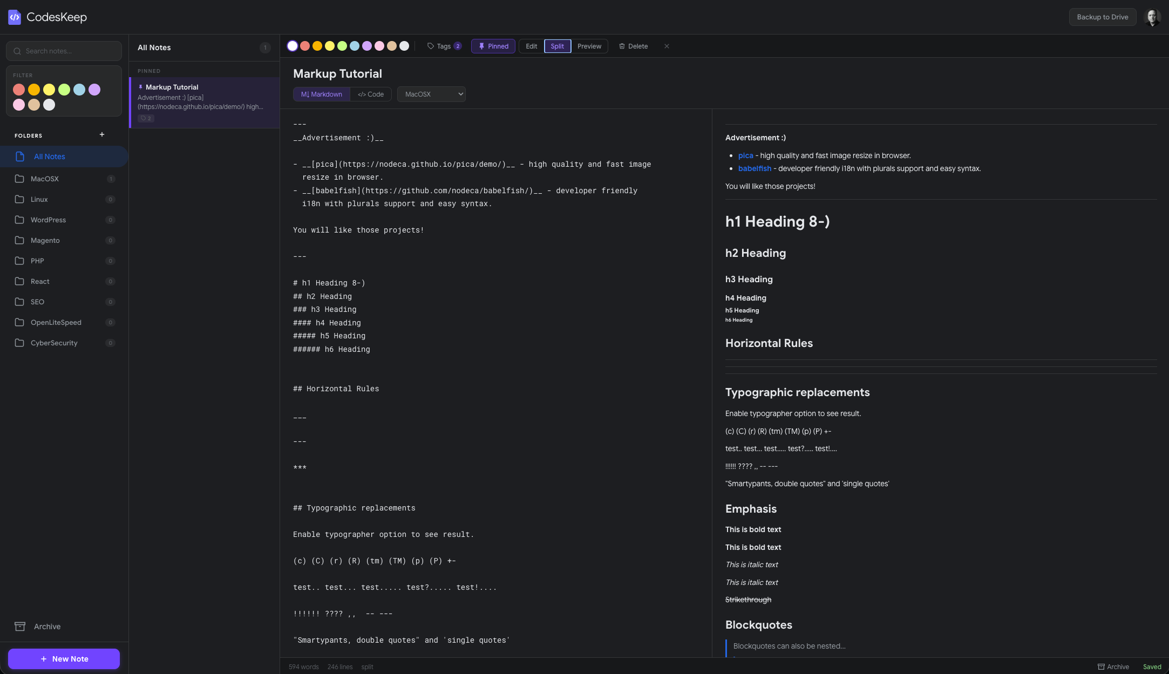Click the Archive icon in the status bar
The width and height of the screenshot is (1169, 674).
1101,667
